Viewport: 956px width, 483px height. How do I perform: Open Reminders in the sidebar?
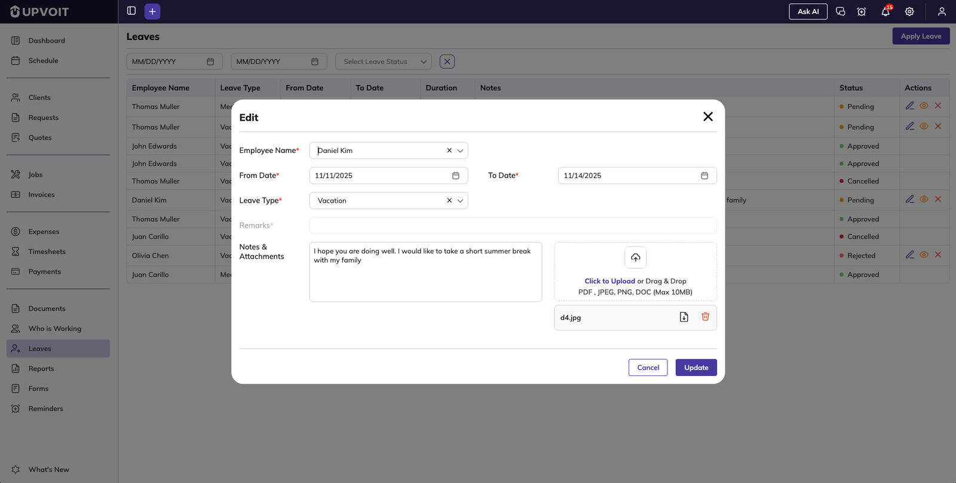tap(58, 409)
